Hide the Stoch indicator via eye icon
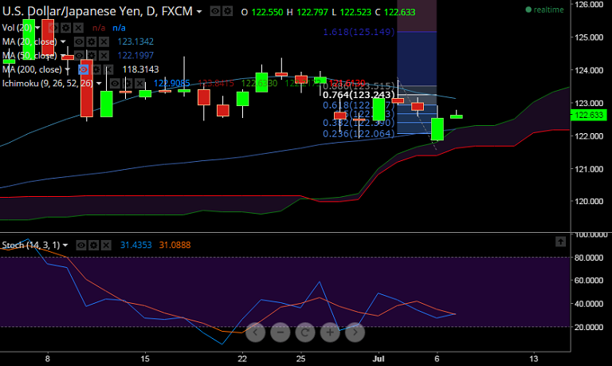 80,246
